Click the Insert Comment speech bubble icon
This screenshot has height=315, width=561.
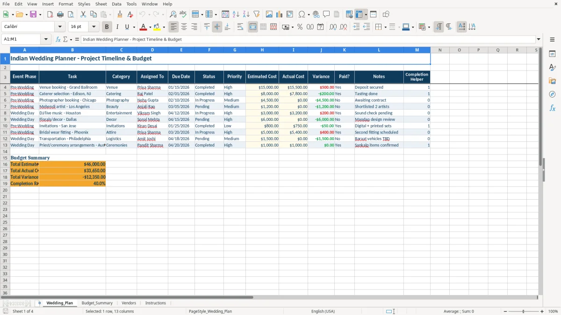click(326, 14)
